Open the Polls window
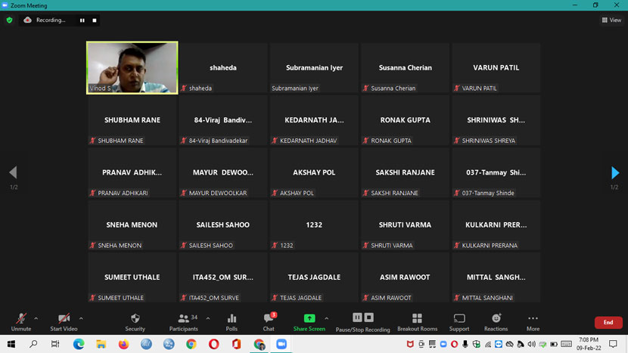Viewport: 628px width, 353px height. pyautogui.click(x=232, y=321)
